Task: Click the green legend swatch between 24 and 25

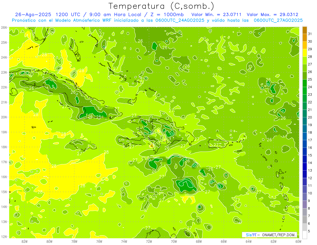Action: coord(305,83)
